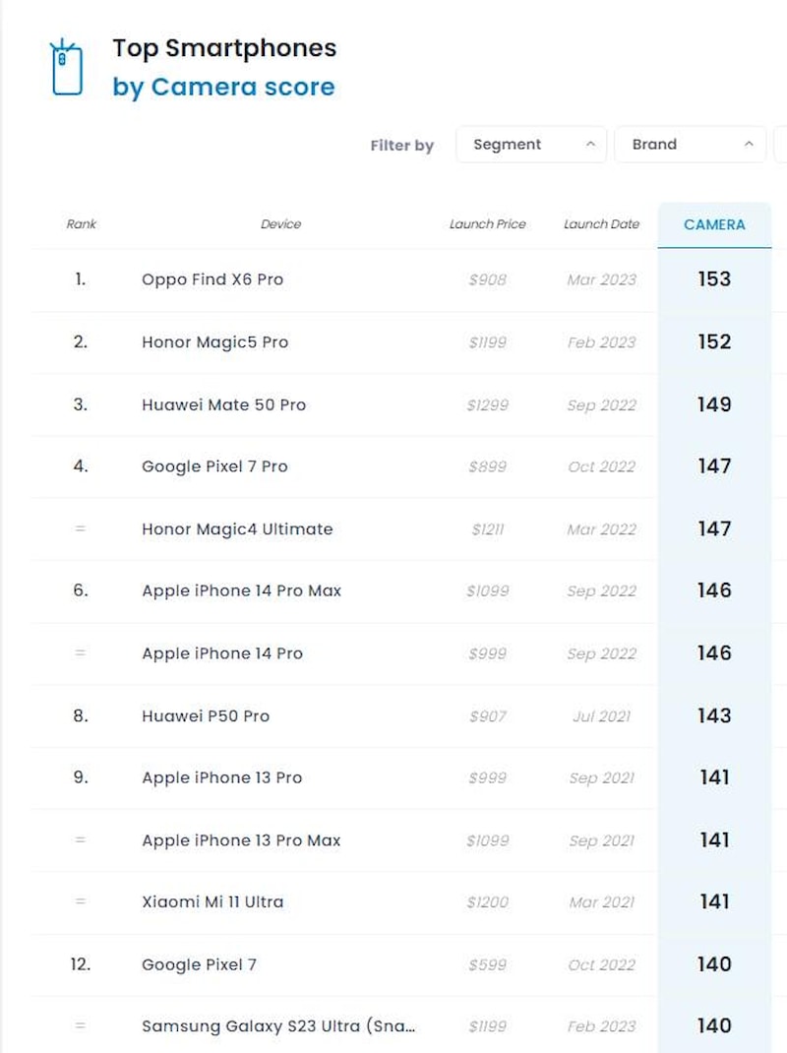The image size is (787, 1053).
Task: Open the Segment filter dropdown
Action: [530, 145]
